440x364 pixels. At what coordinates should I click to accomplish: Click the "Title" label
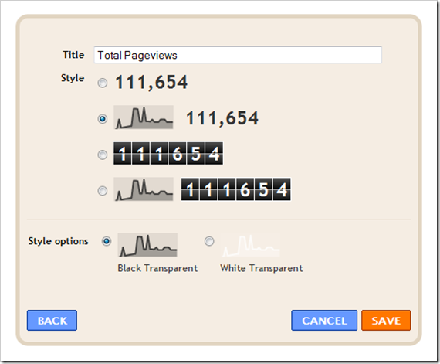pos(73,55)
